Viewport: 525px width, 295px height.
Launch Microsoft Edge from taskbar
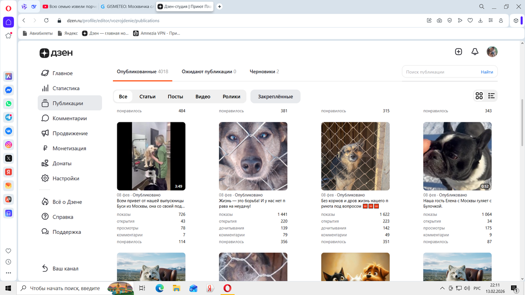(x=159, y=288)
